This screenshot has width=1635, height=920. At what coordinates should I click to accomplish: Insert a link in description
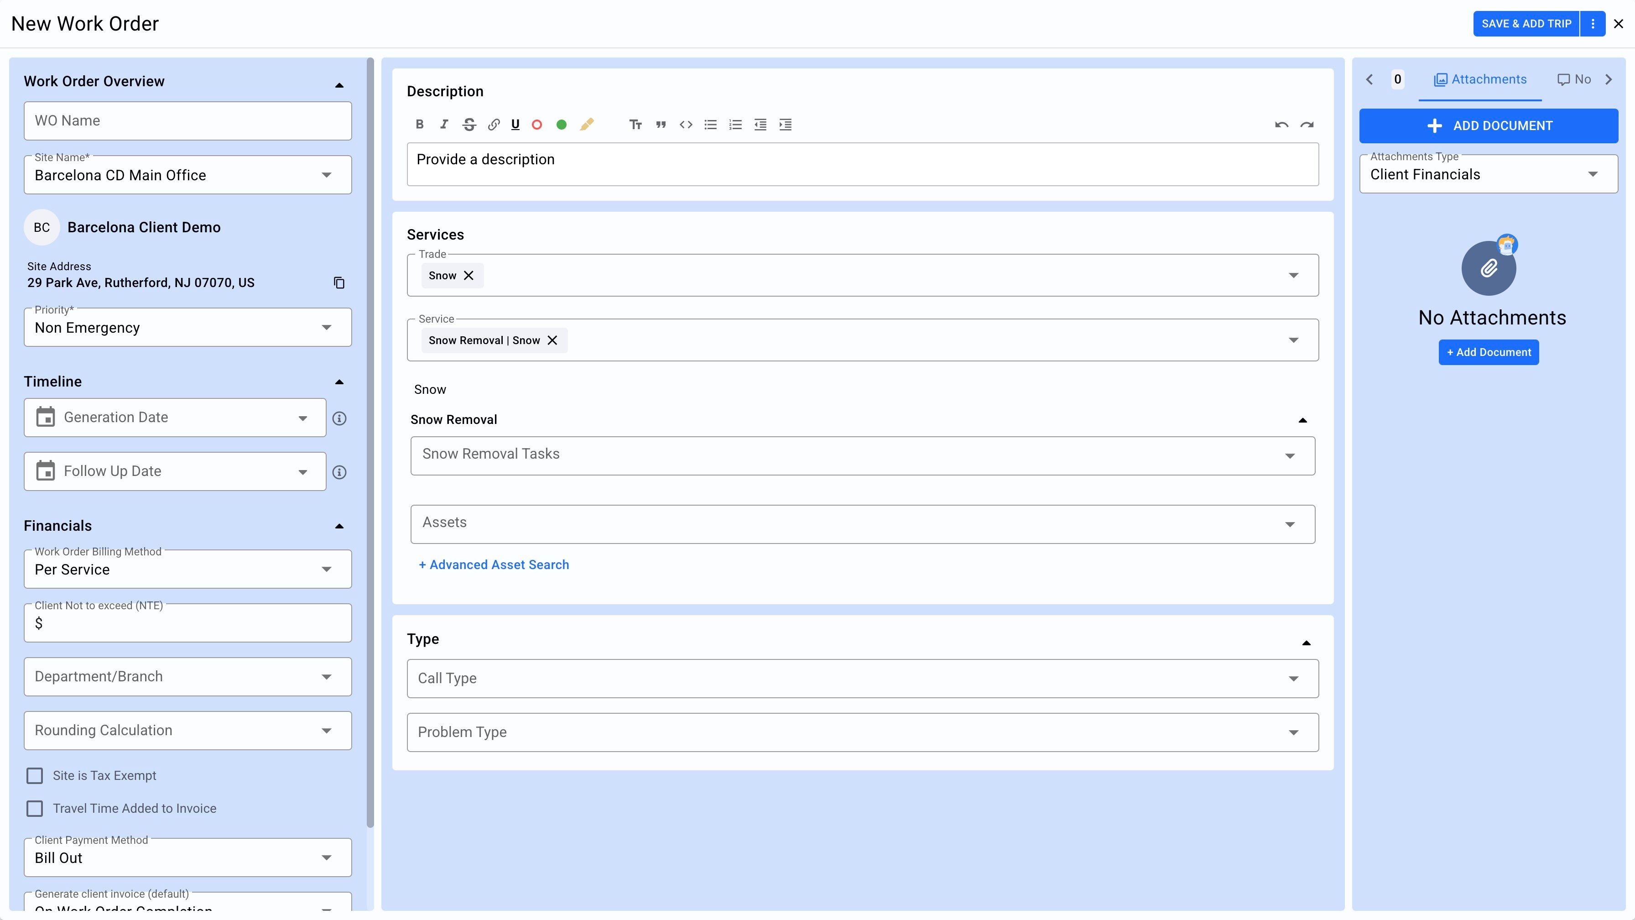click(x=493, y=125)
